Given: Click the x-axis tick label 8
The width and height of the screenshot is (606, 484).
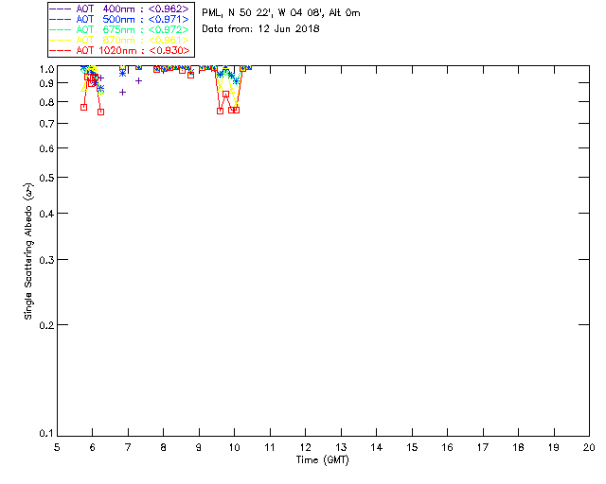Looking at the screenshot, I should click(163, 447).
